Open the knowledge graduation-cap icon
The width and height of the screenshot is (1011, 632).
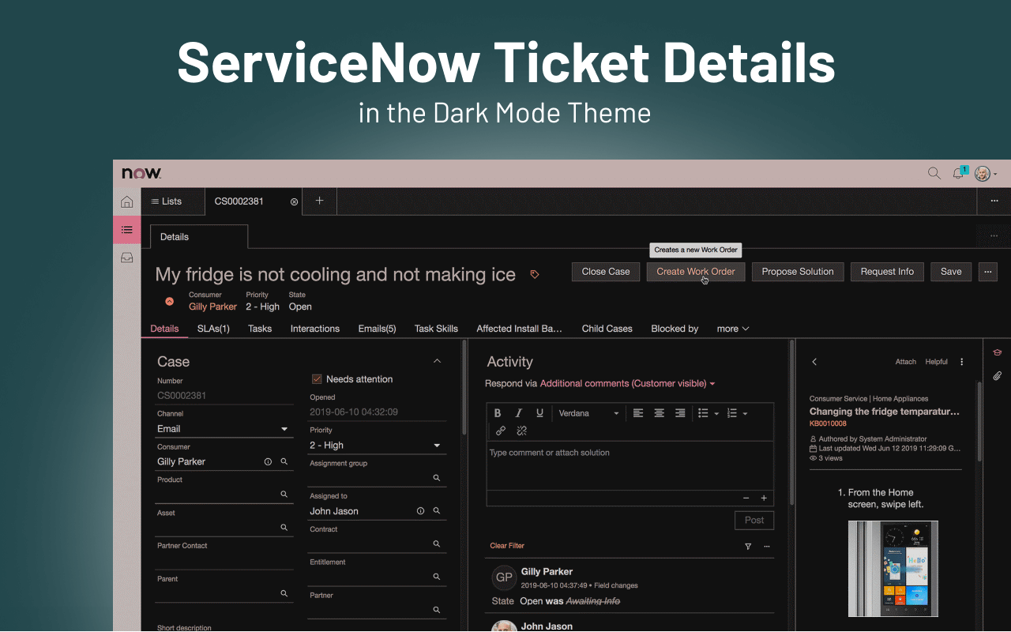point(998,353)
